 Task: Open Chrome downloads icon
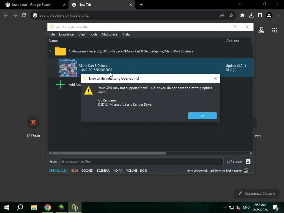coord(251,16)
